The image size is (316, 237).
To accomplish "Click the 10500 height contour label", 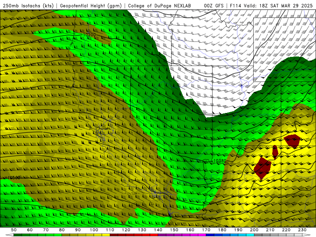I will [14, 177].
